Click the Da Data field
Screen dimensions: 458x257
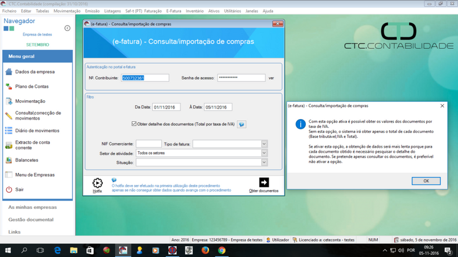[166, 107]
